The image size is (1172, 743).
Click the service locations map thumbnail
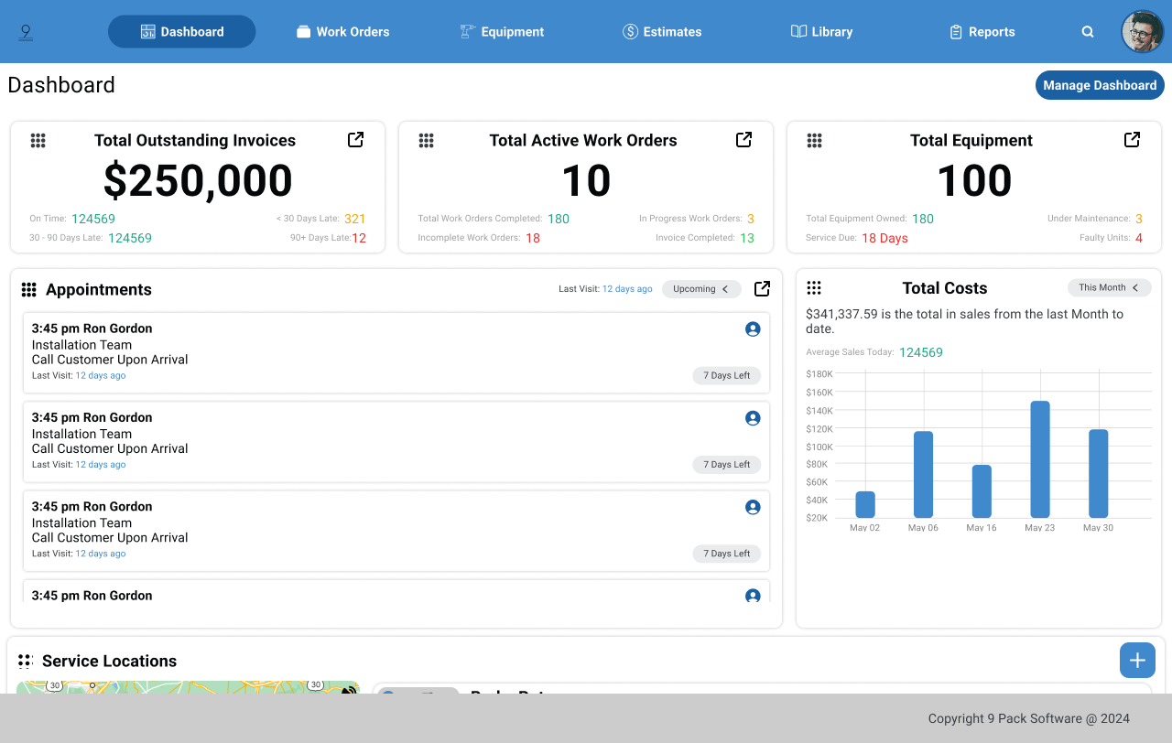coord(188,686)
